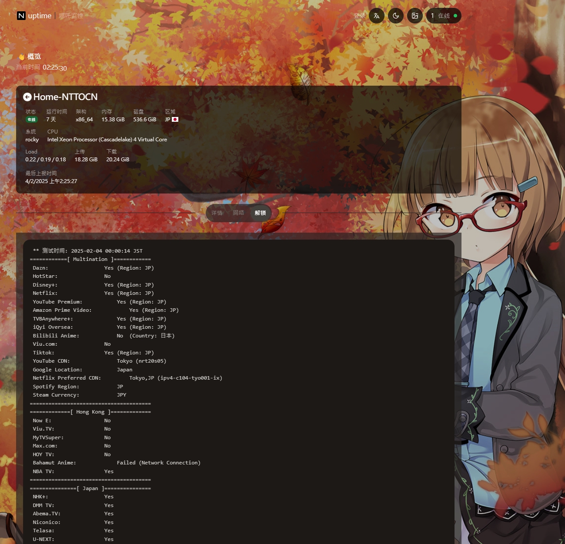Screen dimensions: 565x544
Task: Click the YouTube CDN: Tokyo line
Action: [x=100, y=361]
